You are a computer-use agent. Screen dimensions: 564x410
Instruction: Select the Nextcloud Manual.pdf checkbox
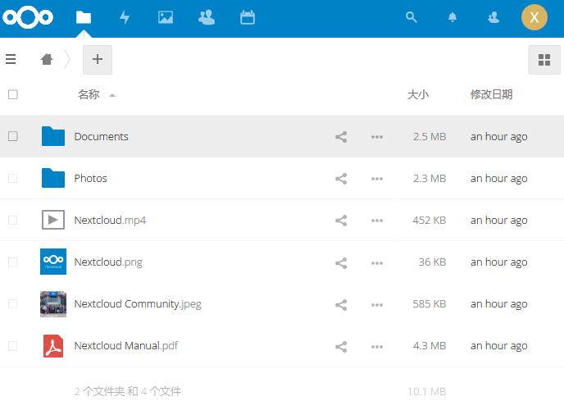[x=13, y=346]
